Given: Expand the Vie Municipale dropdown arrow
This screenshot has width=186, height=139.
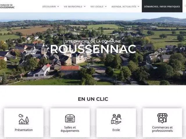Looking at the screenshot, I should [x=85, y=6].
